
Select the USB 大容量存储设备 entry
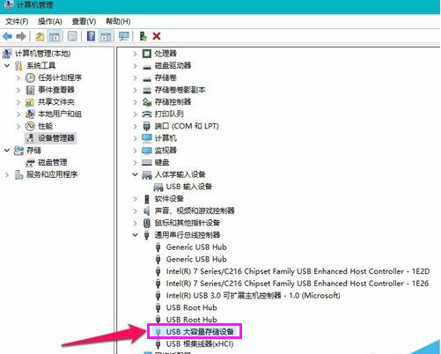(x=200, y=332)
